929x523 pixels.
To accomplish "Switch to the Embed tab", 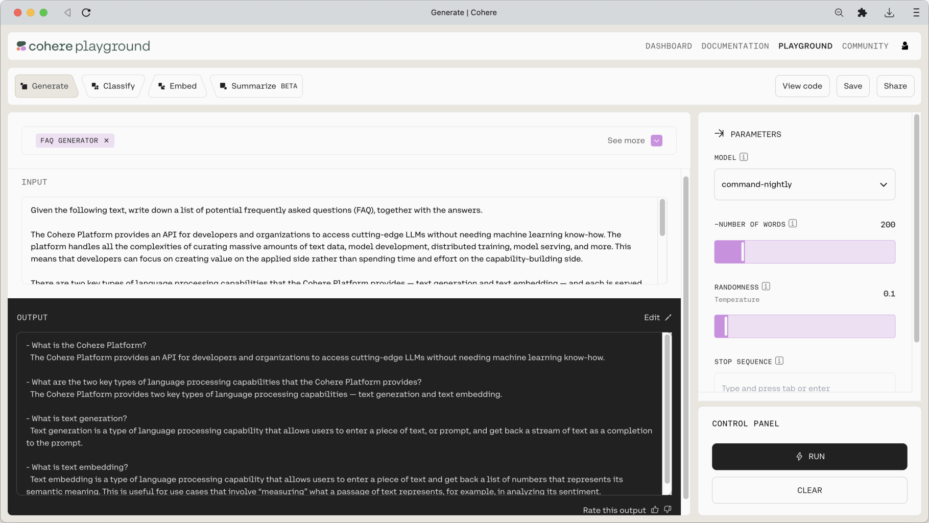I will coord(178,86).
